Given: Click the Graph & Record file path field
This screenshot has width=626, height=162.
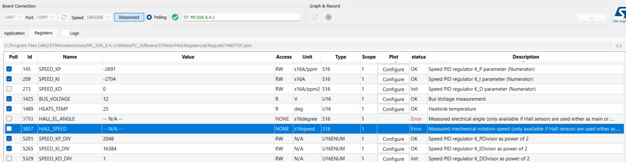Looking at the screenshot, I should pyautogui.click(x=455, y=17).
